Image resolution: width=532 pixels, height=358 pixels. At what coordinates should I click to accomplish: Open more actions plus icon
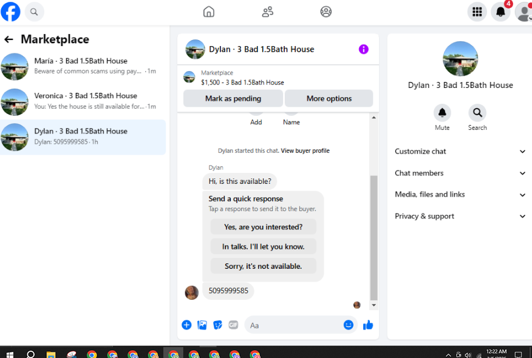(186, 325)
